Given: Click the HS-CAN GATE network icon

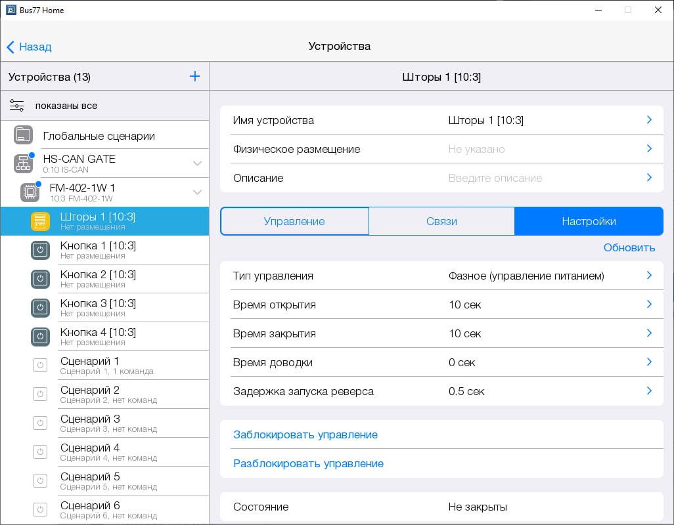Looking at the screenshot, I should point(23,163).
